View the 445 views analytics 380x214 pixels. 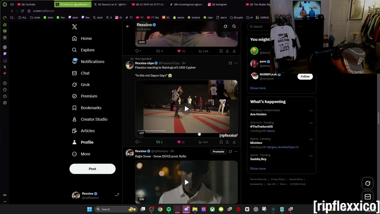(x=203, y=142)
